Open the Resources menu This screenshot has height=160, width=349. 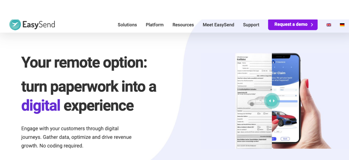(183, 25)
